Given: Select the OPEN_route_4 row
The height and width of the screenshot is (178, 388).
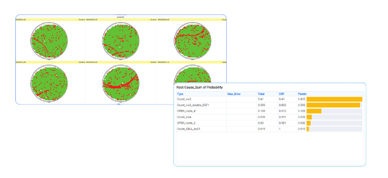Looking at the screenshot, I should pyautogui.click(x=270, y=111).
